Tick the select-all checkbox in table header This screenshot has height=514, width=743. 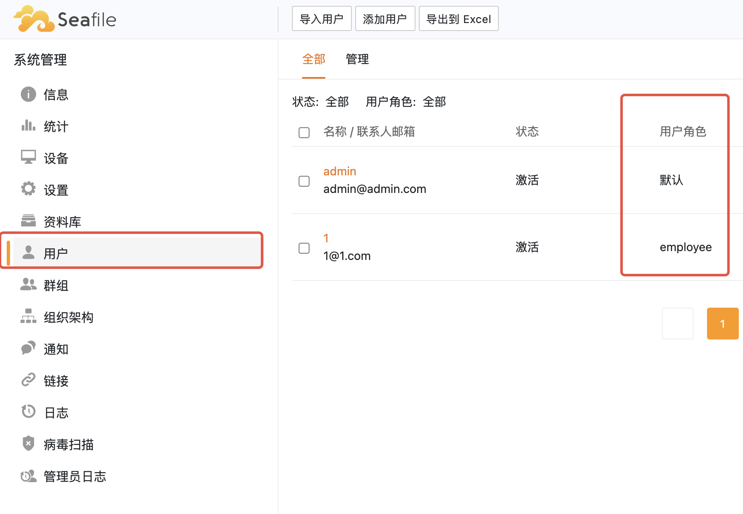click(x=304, y=133)
